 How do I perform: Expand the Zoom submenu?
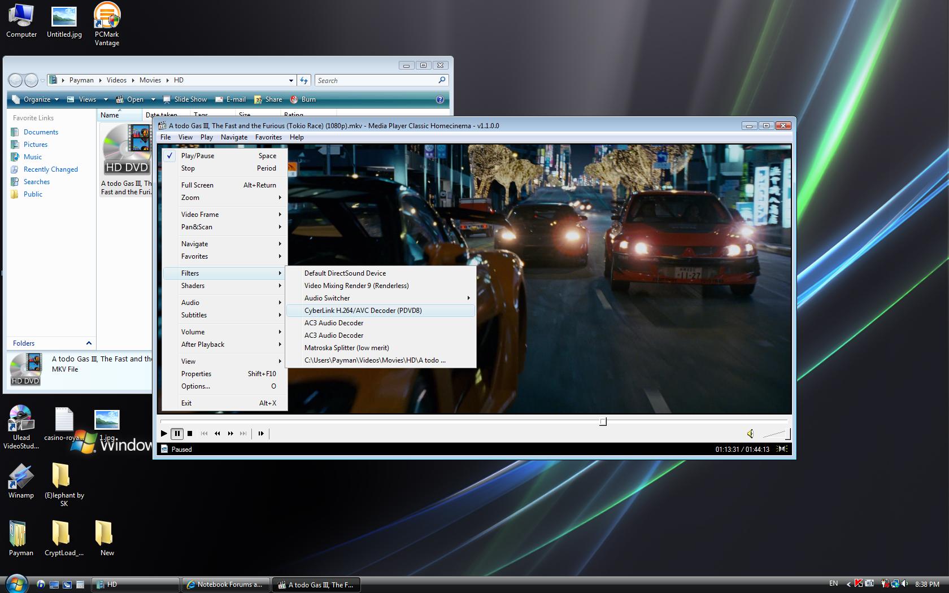coord(225,198)
